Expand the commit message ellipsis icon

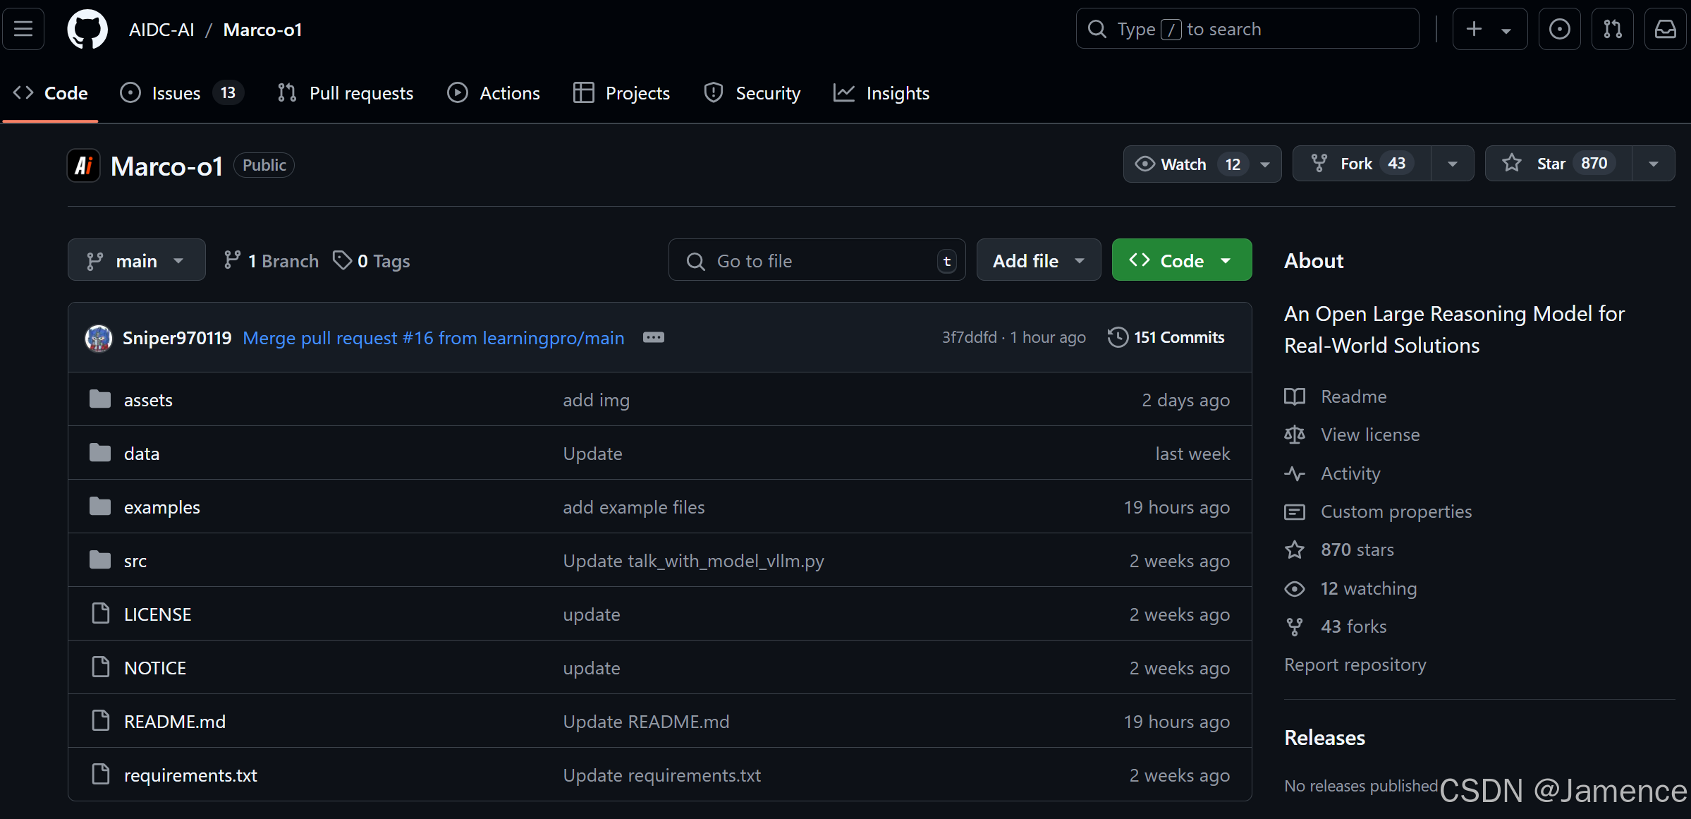653,338
